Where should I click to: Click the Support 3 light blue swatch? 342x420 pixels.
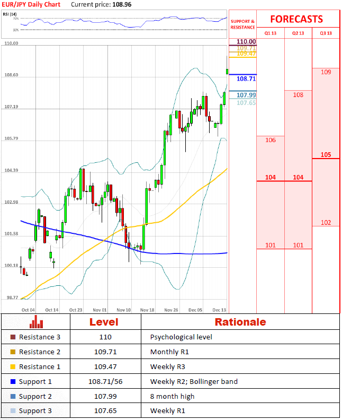coord(13,412)
